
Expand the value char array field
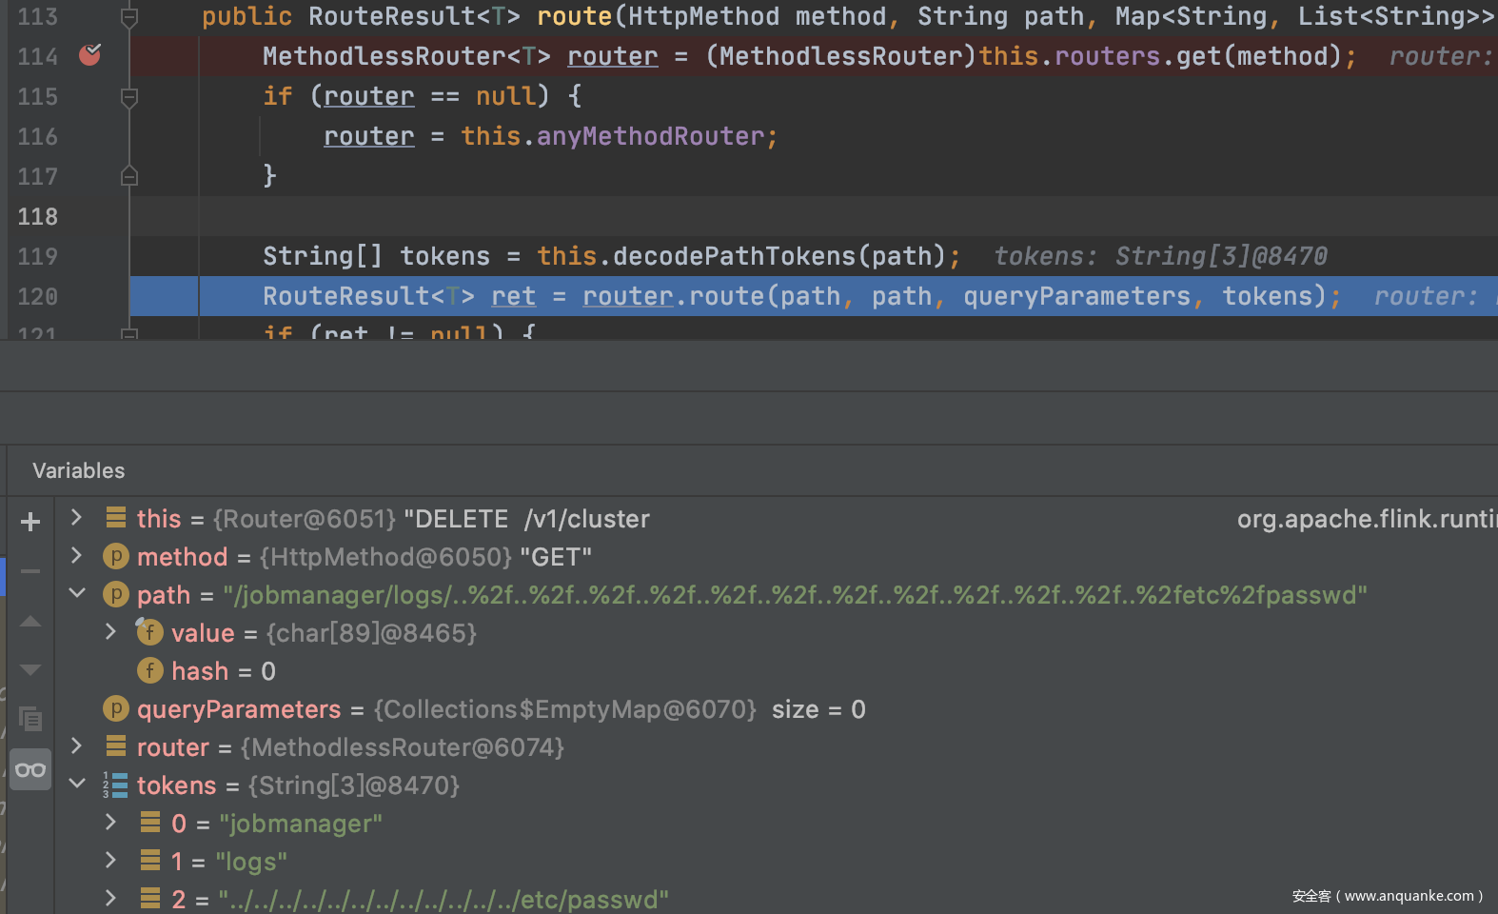pyautogui.click(x=111, y=632)
